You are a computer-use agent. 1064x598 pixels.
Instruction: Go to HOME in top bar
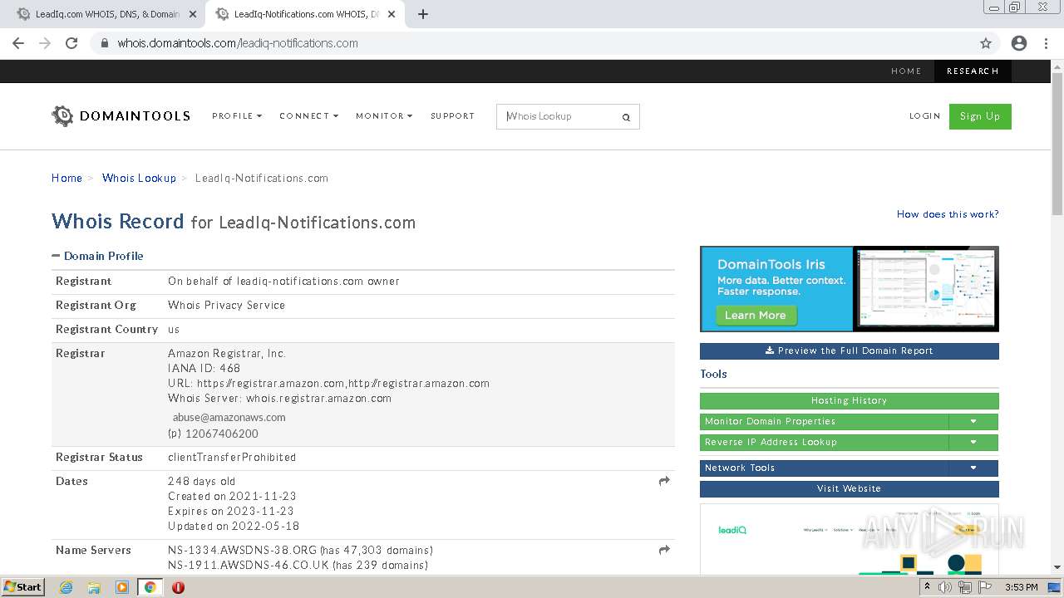point(906,71)
